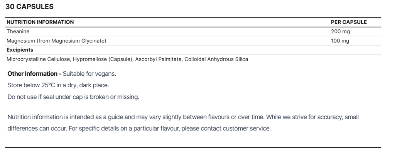Select the Theanine row label

18,31
